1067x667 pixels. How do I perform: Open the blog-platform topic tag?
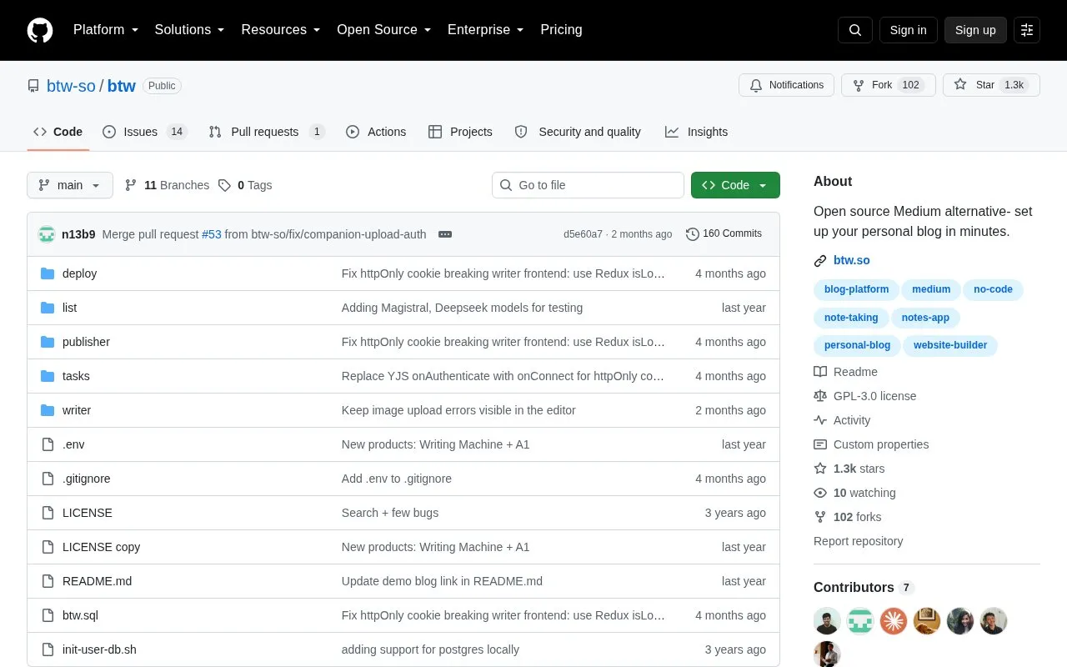click(856, 290)
